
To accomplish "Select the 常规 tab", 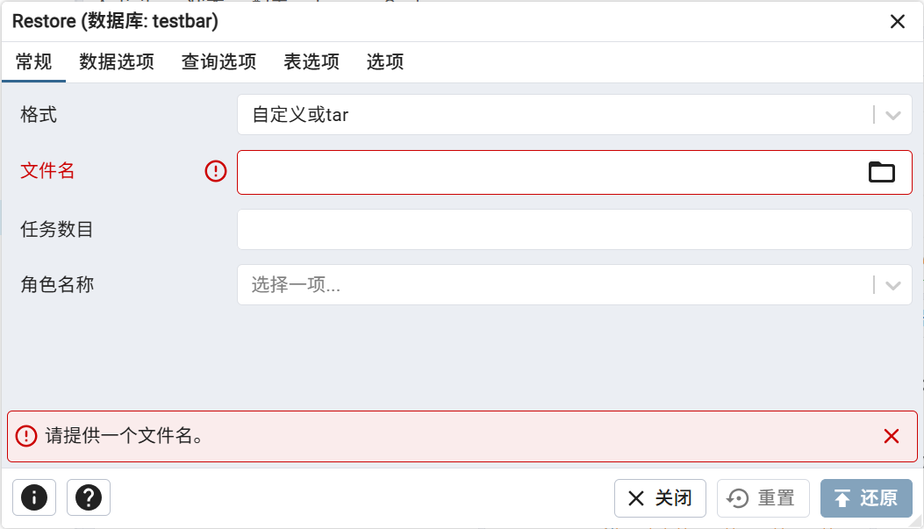I will click(34, 62).
